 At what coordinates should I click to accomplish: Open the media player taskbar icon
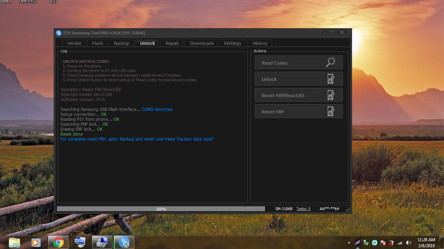click(x=36, y=243)
